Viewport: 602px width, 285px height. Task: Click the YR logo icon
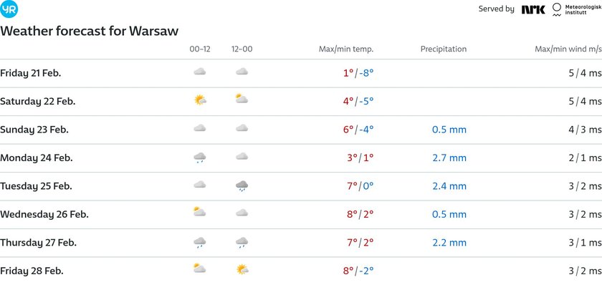coord(9,9)
